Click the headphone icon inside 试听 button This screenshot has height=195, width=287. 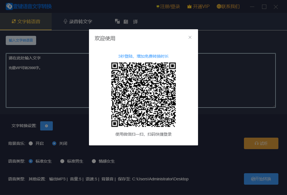pos(256,143)
